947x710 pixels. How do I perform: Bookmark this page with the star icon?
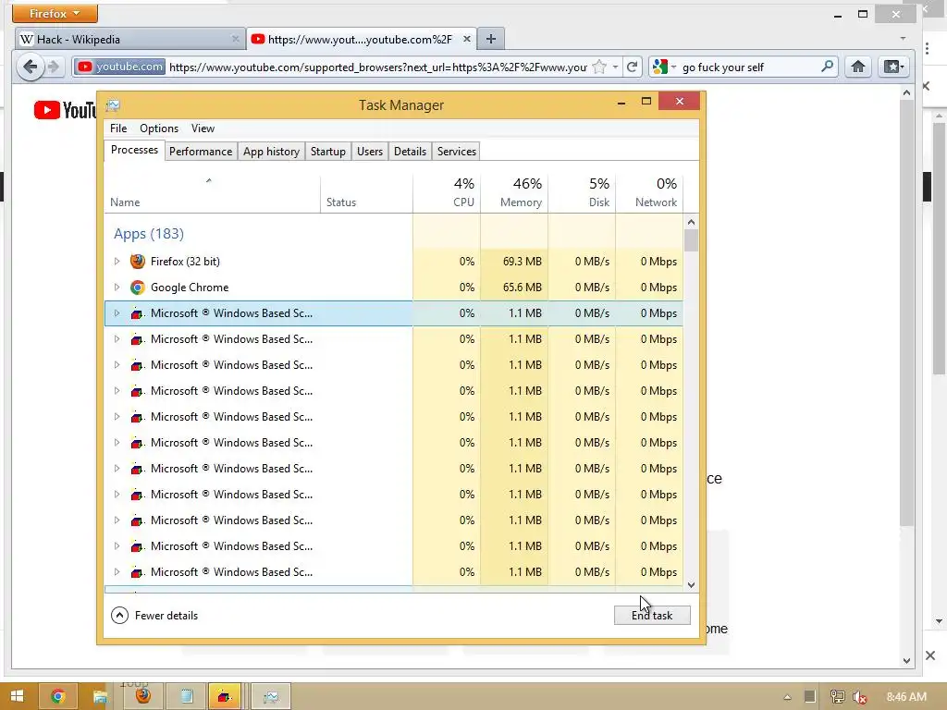(x=599, y=67)
